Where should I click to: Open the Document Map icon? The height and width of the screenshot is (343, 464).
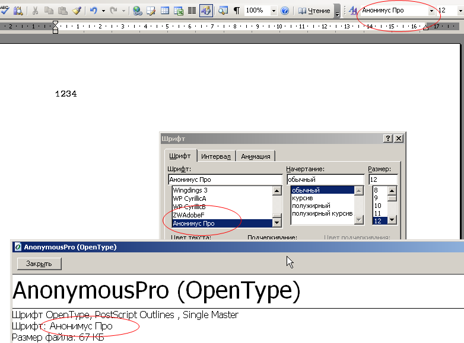pos(223,11)
